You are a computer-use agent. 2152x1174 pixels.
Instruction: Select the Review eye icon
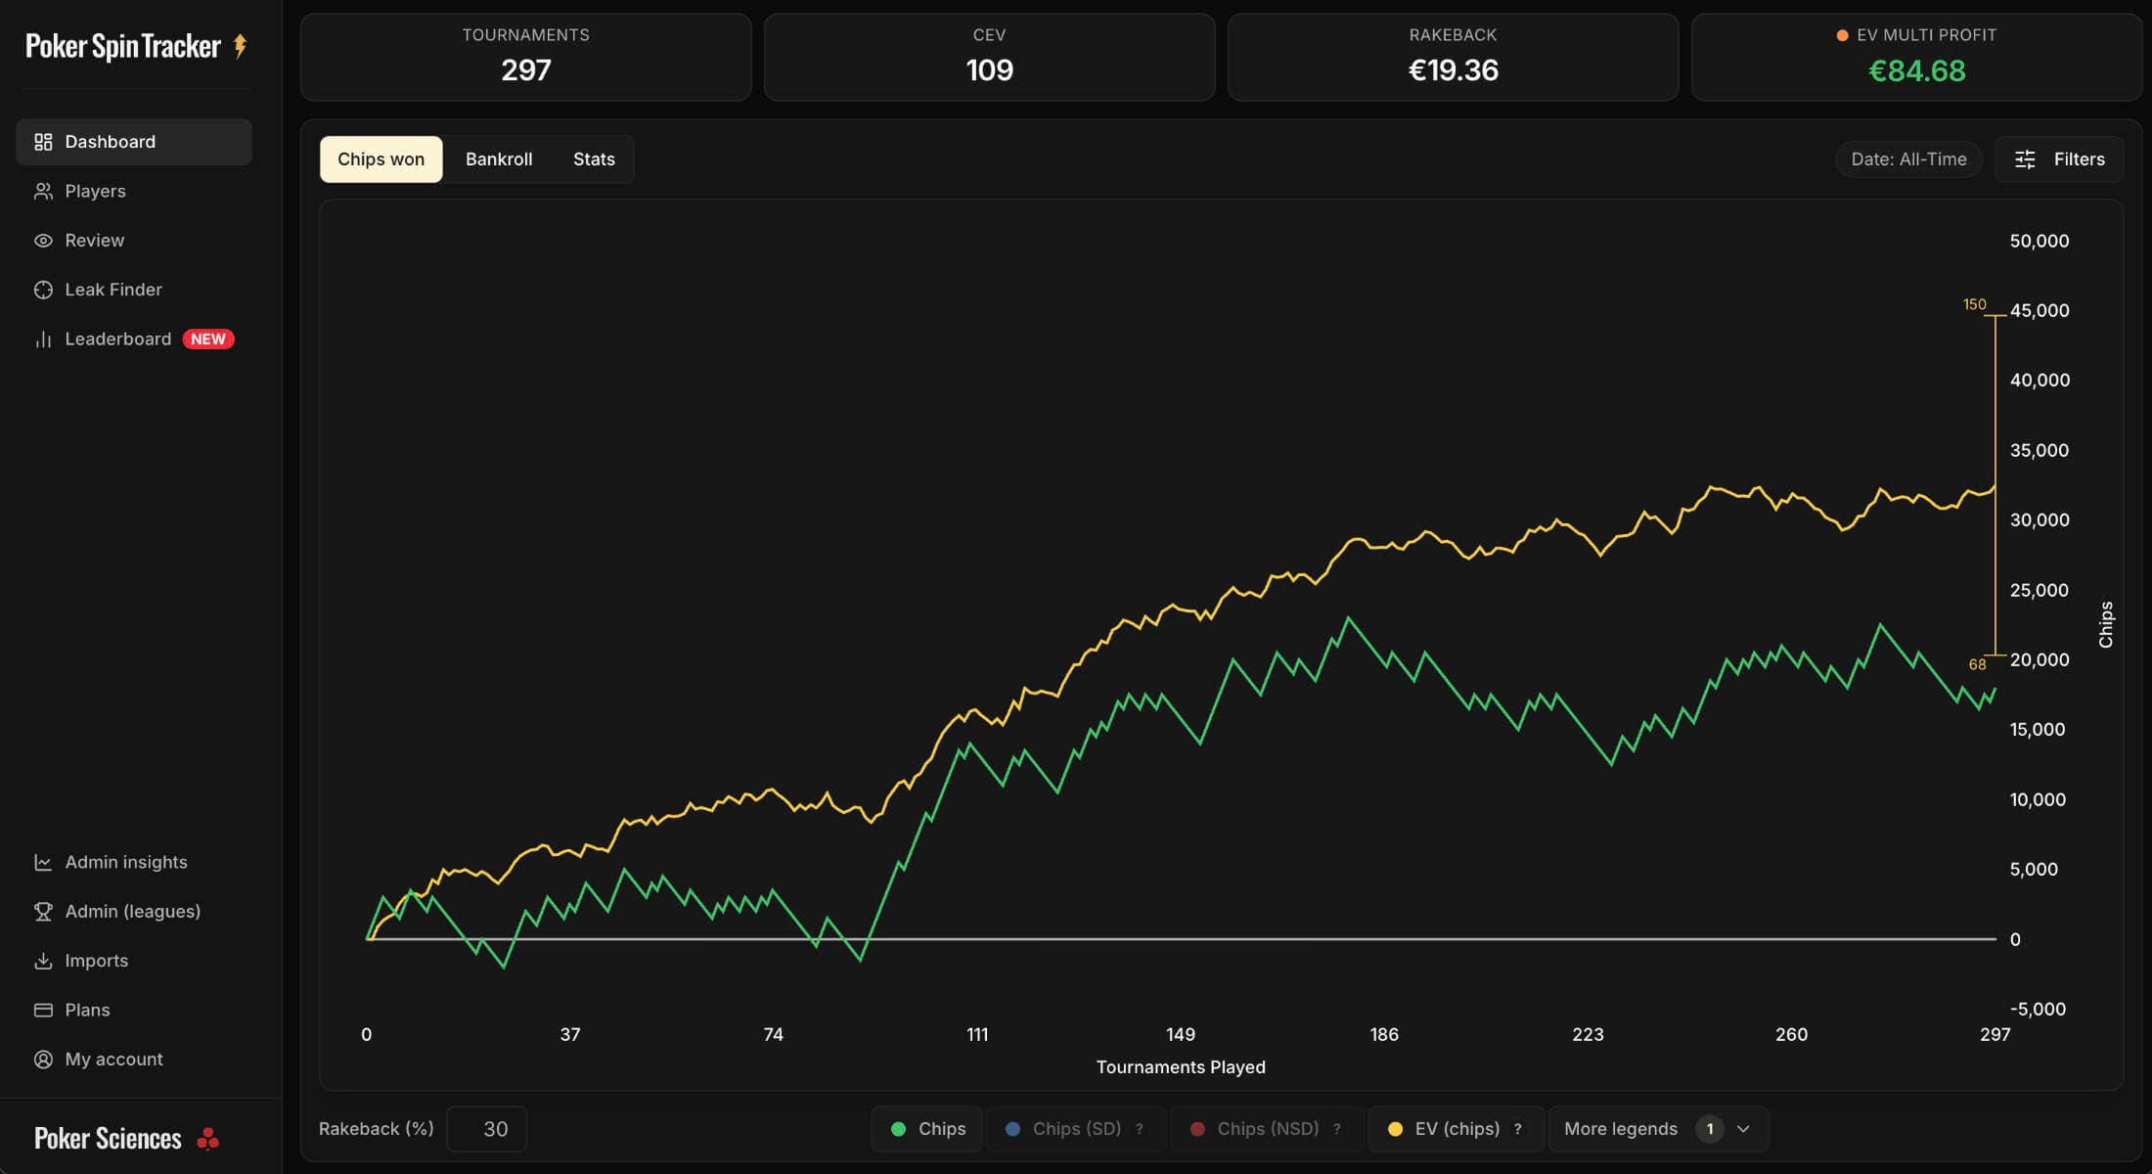pyautogui.click(x=44, y=240)
